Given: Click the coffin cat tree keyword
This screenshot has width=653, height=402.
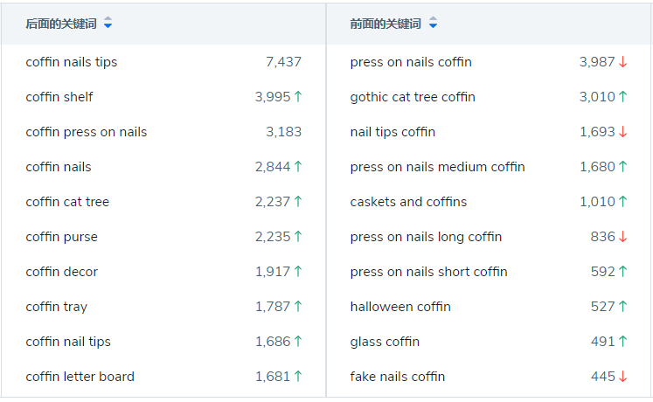Looking at the screenshot, I should tap(67, 202).
